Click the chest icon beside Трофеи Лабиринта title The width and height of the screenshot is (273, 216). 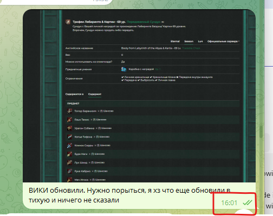[x=68, y=22]
